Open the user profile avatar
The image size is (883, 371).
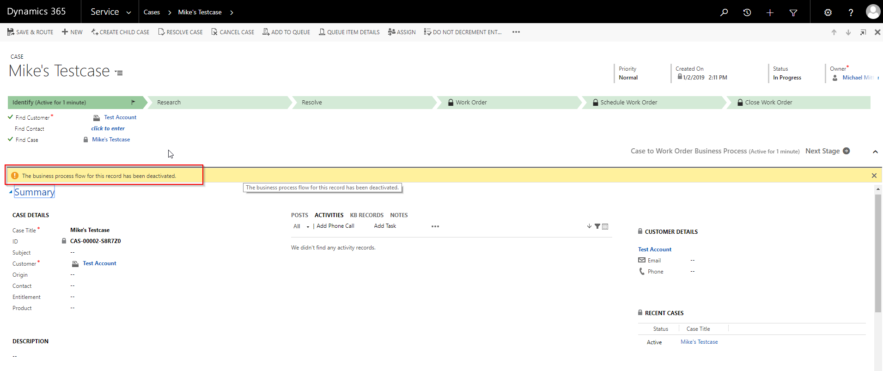[873, 12]
